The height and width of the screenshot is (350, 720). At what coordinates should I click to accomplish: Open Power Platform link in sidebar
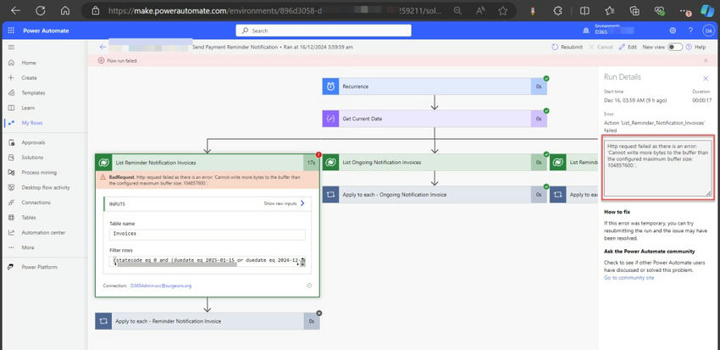point(39,267)
